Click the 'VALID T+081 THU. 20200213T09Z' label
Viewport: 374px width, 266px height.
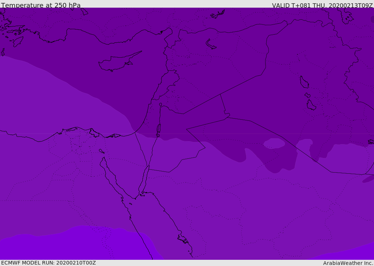click(x=323, y=5)
